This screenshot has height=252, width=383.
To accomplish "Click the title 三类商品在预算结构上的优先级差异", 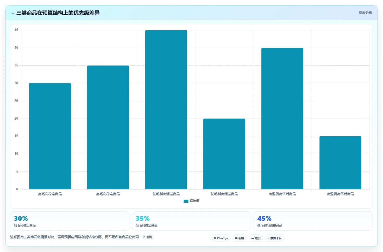I will point(58,13).
